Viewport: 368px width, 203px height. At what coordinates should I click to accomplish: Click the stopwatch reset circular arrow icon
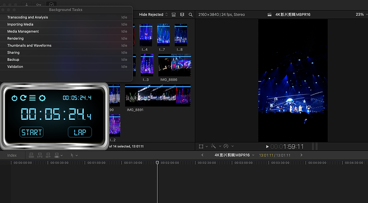[x=23, y=98]
